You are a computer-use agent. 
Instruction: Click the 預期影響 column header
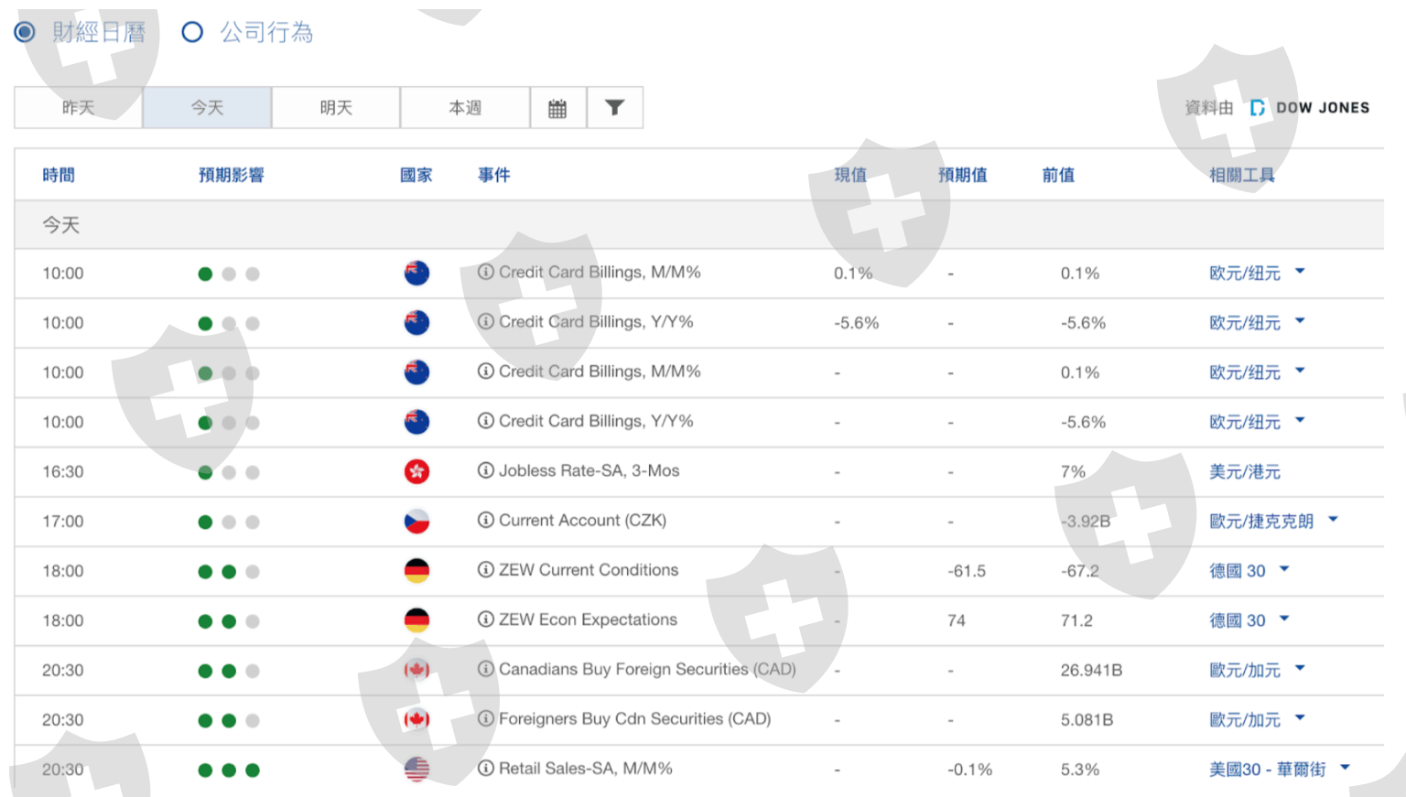click(231, 175)
